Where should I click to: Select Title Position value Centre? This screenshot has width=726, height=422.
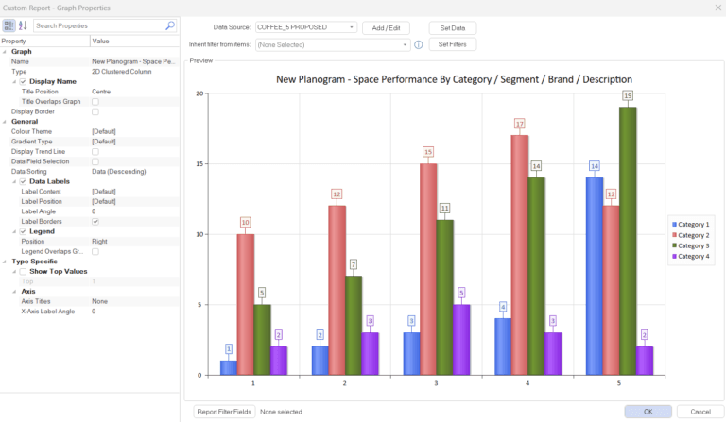tap(101, 92)
